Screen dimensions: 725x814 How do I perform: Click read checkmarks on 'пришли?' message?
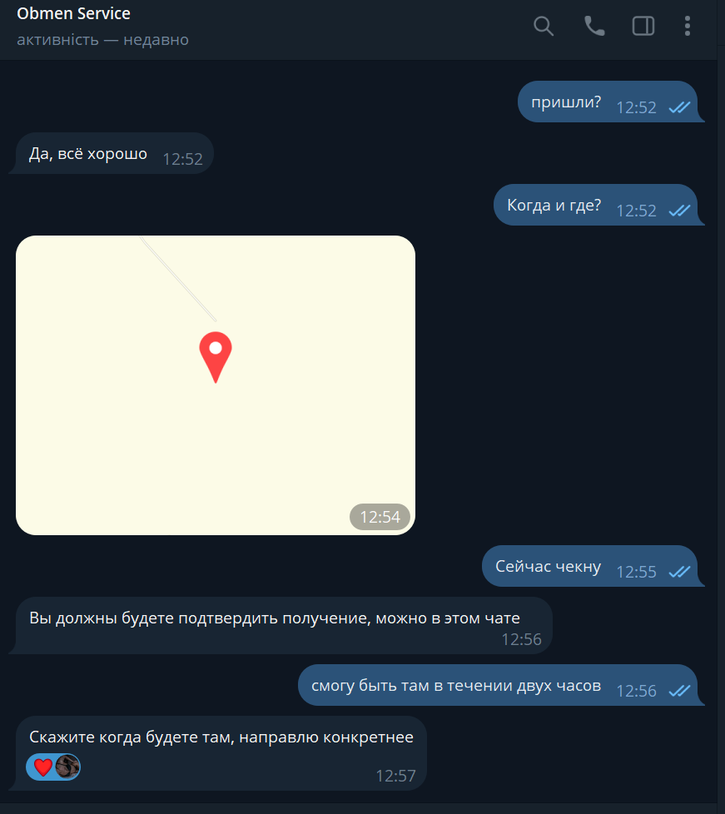[x=679, y=107]
